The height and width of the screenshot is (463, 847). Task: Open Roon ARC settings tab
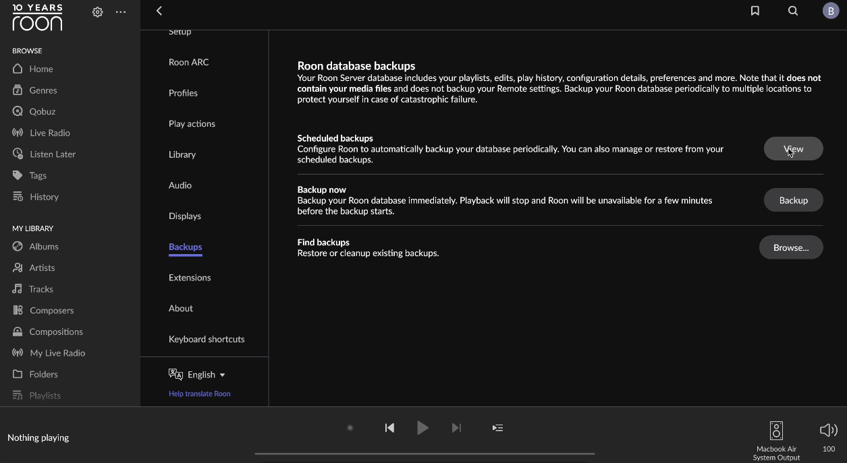pyautogui.click(x=189, y=62)
